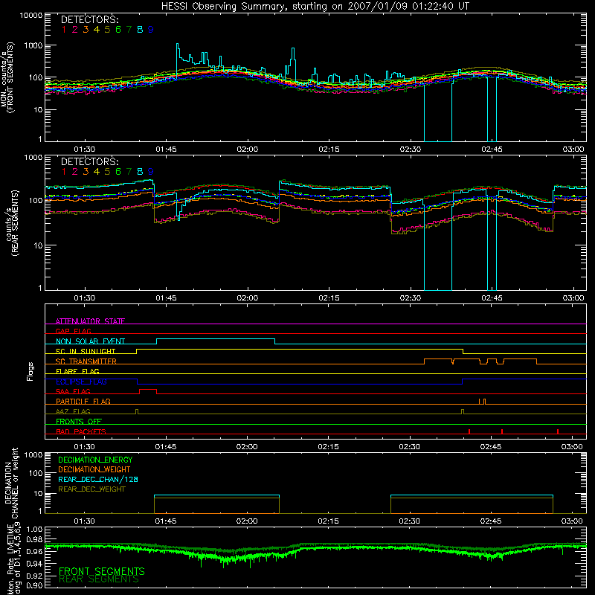This screenshot has height=595, width=595.
Task: Pick detector 3 in rear segments legend
Action: pyautogui.click(x=86, y=172)
